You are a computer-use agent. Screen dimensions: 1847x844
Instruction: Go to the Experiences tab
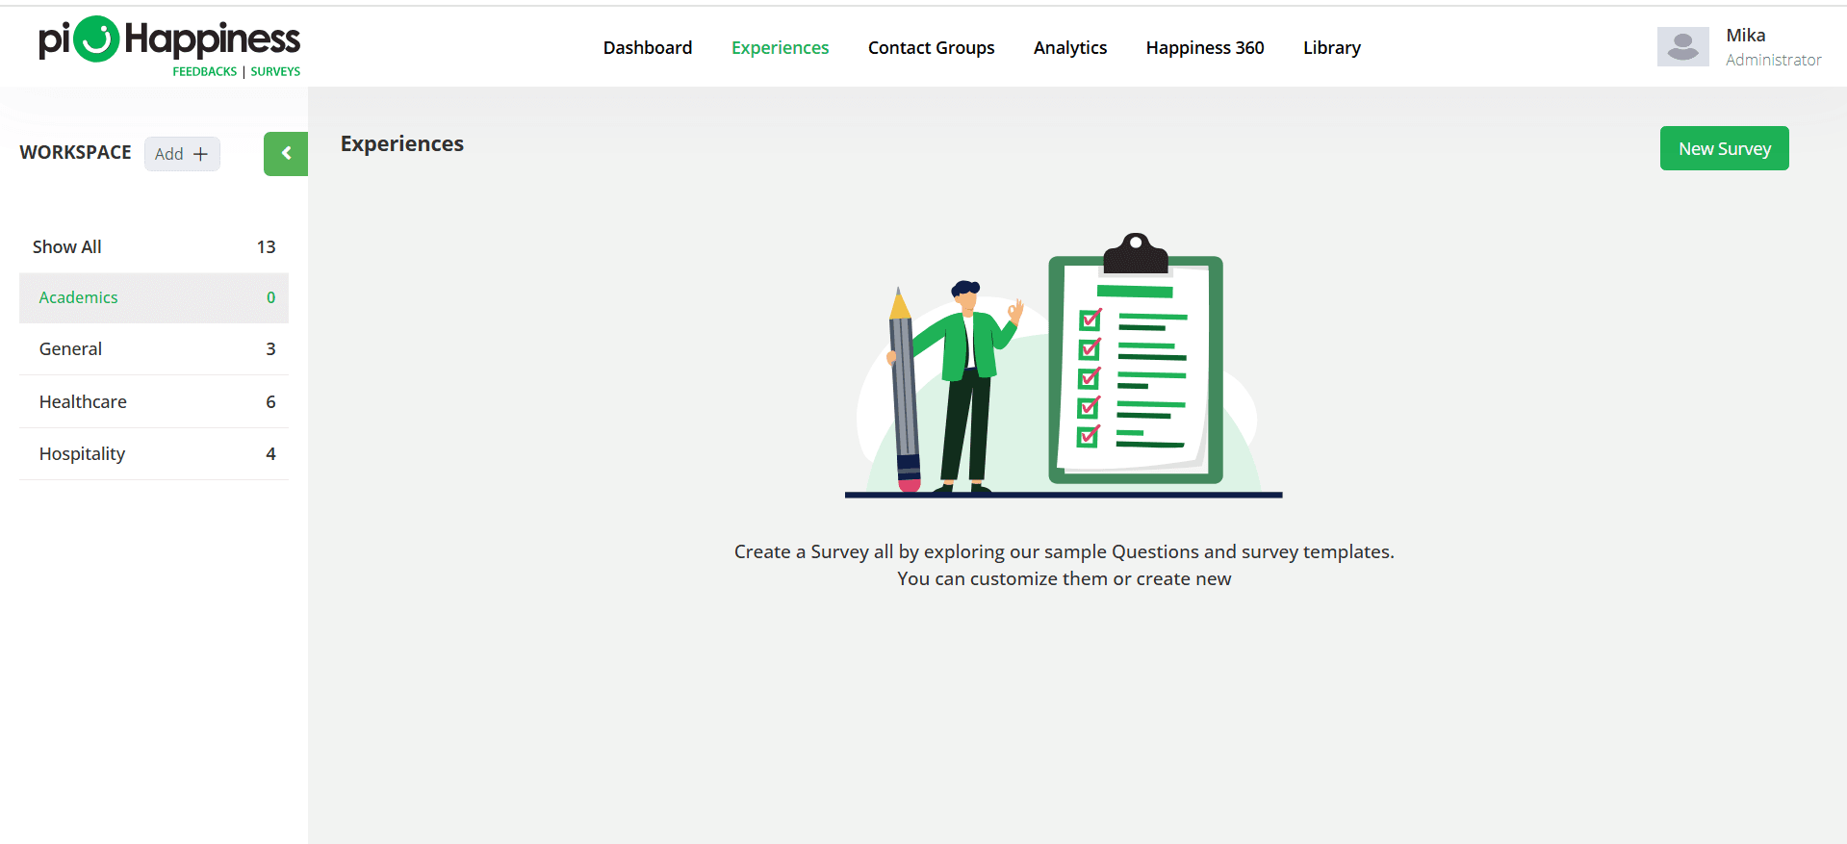click(780, 48)
